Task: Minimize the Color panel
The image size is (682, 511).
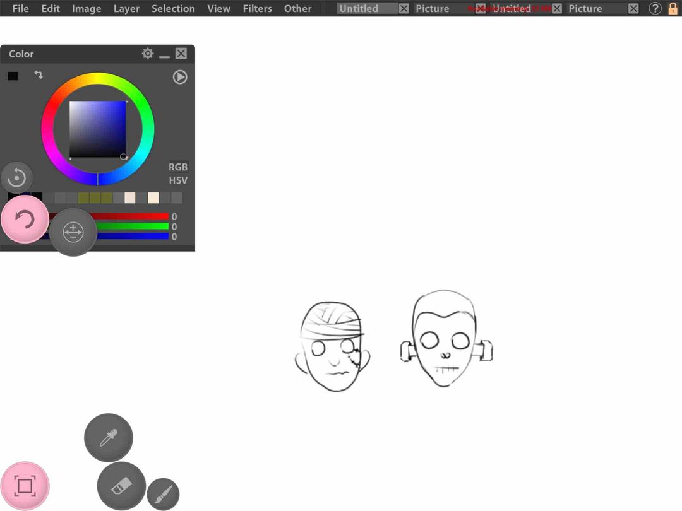Action: tap(164, 54)
